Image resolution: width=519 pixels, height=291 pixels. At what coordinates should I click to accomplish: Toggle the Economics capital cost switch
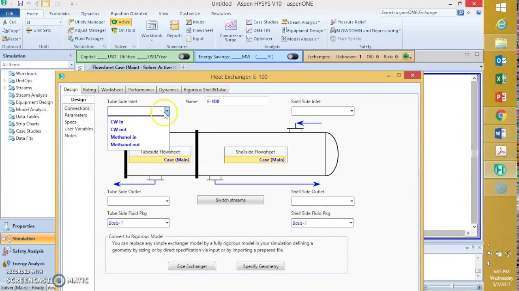184,57
